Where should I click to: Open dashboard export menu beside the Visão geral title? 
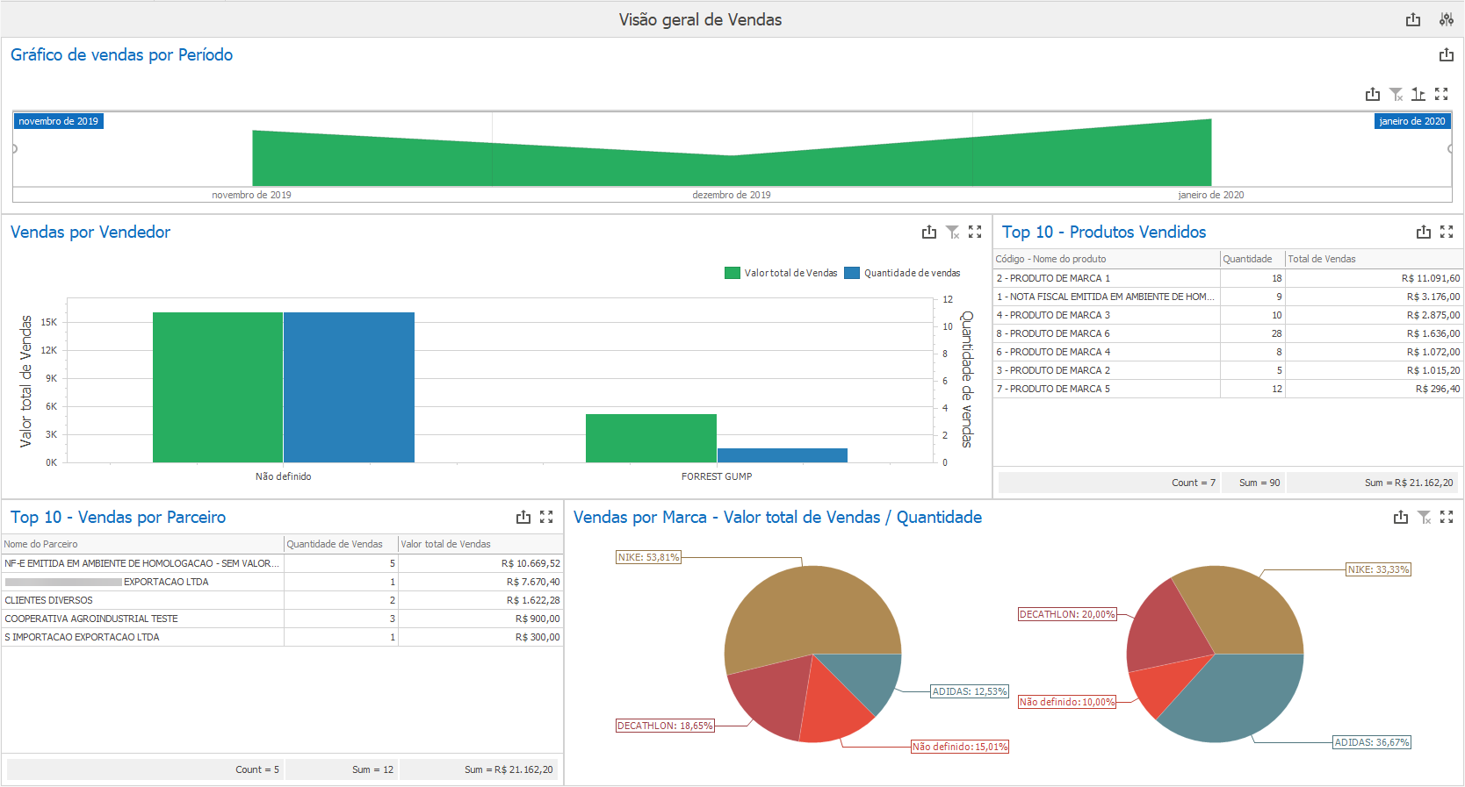tap(1413, 19)
